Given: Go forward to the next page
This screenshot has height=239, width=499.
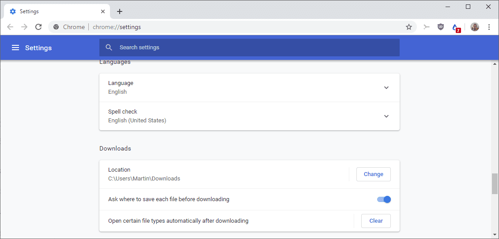Looking at the screenshot, I should tap(24, 27).
